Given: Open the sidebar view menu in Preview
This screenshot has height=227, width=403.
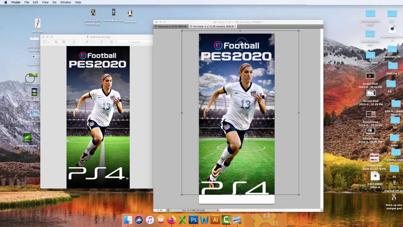Looking at the screenshot, I should coord(46,42).
